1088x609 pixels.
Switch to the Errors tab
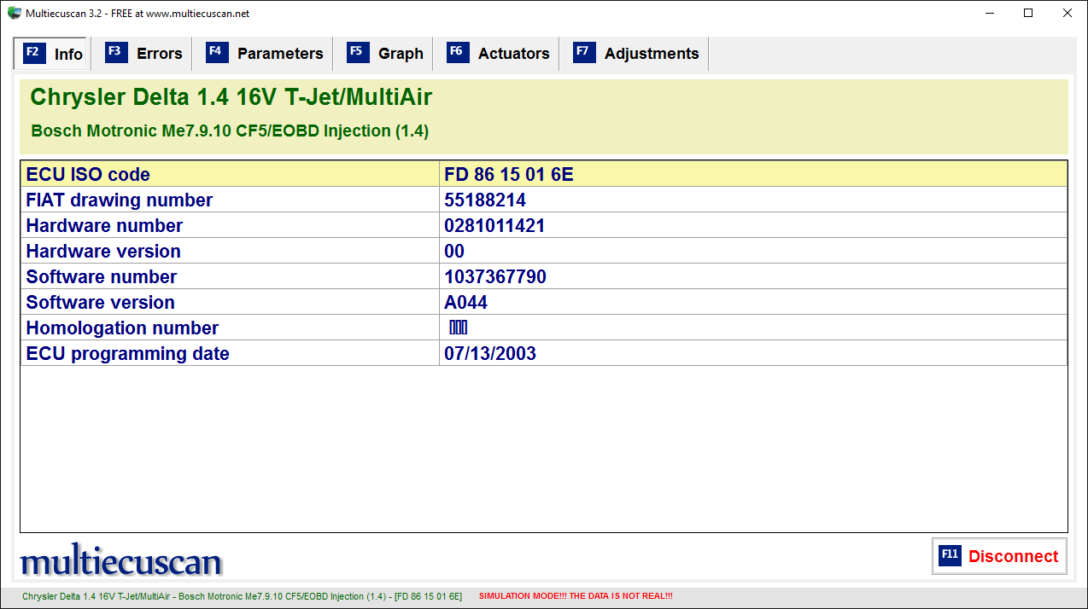[160, 53]
